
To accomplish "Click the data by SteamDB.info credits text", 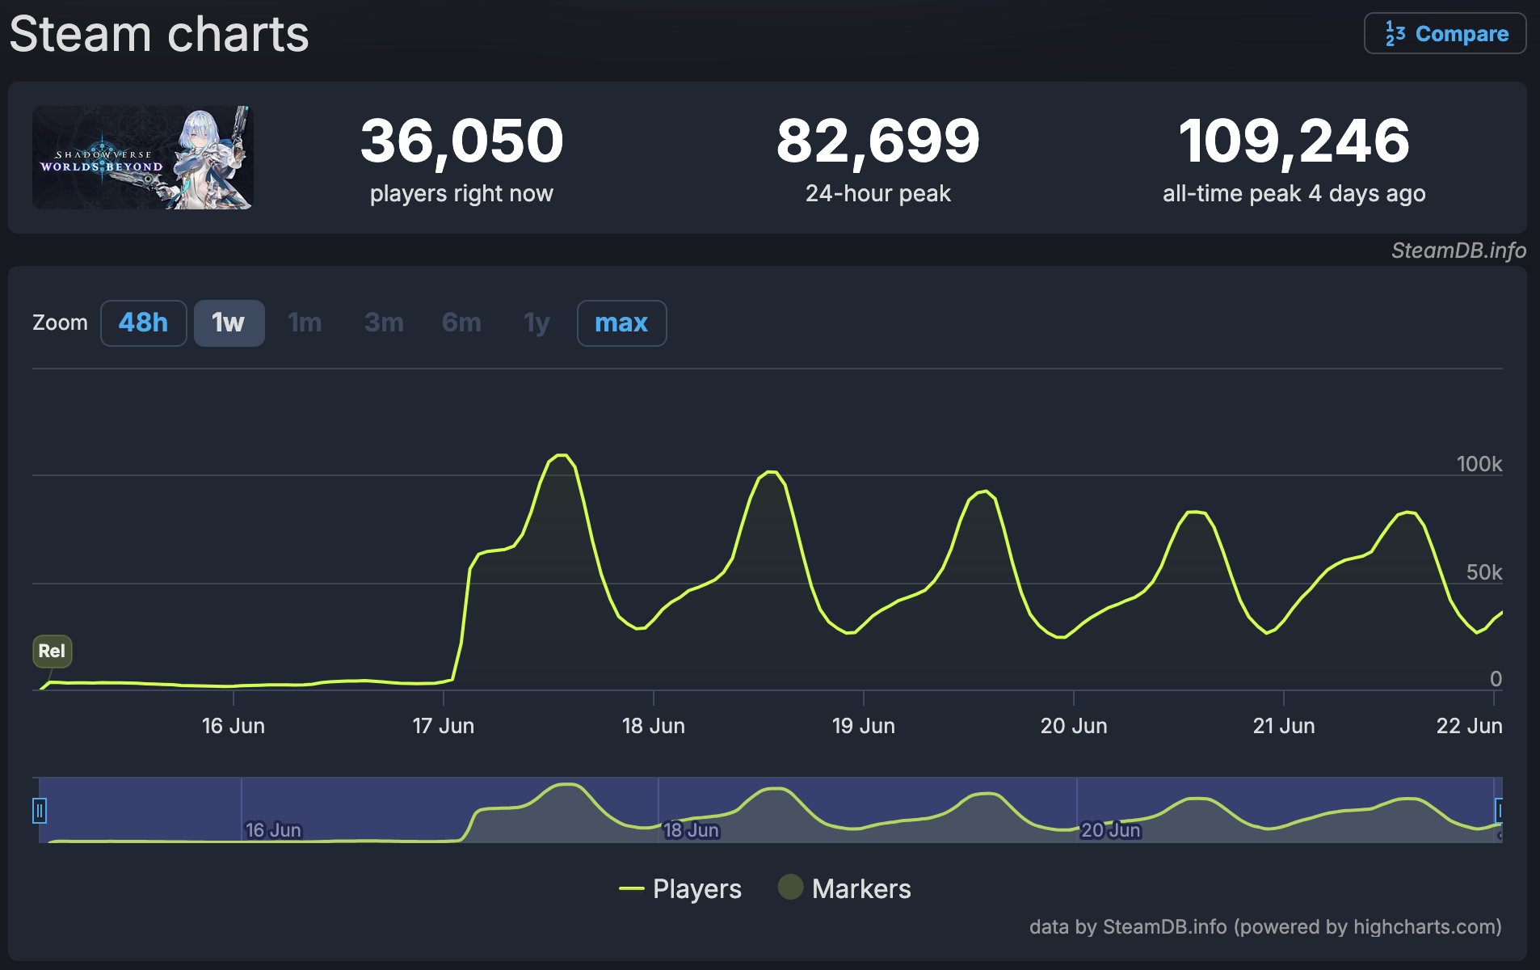I will point(1265,926).
